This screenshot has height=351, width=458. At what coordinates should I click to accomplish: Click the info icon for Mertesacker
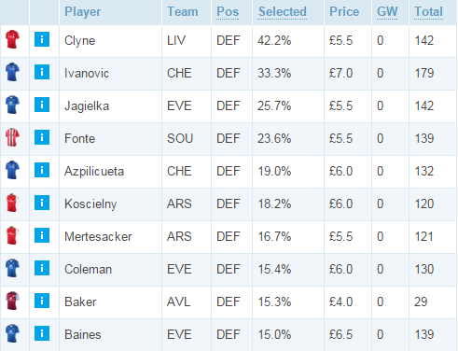(42, 235)
